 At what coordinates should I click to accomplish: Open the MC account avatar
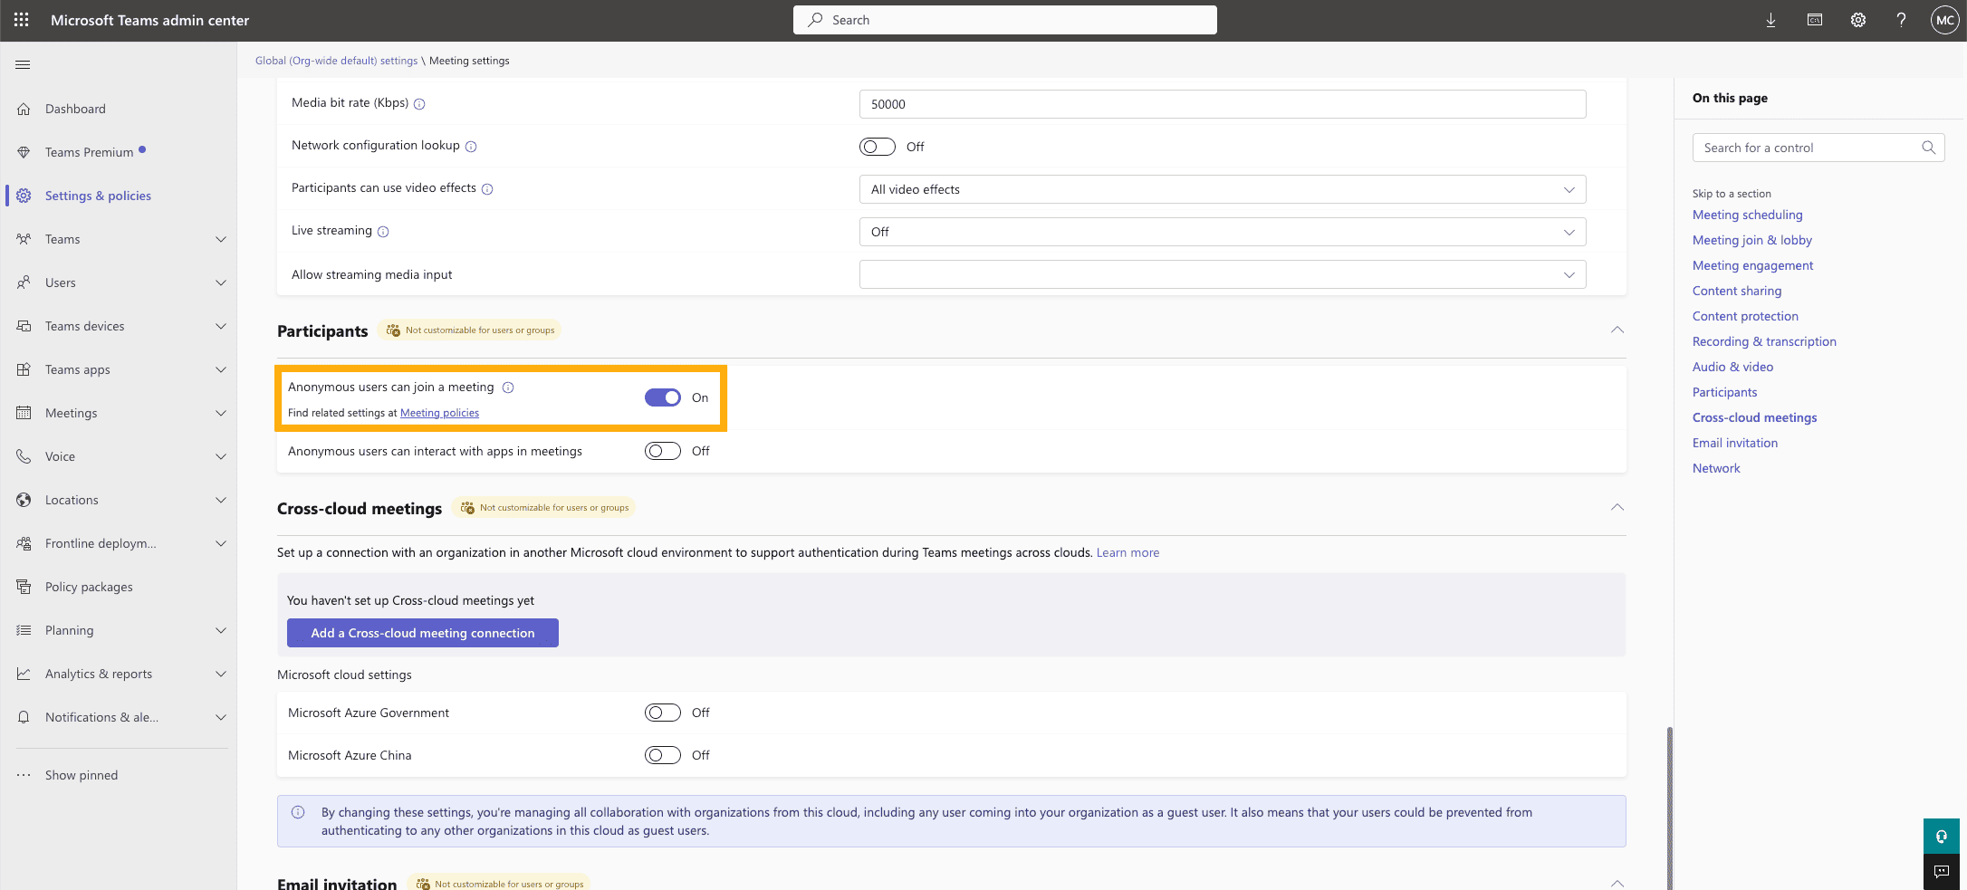tap(1944, 20)
